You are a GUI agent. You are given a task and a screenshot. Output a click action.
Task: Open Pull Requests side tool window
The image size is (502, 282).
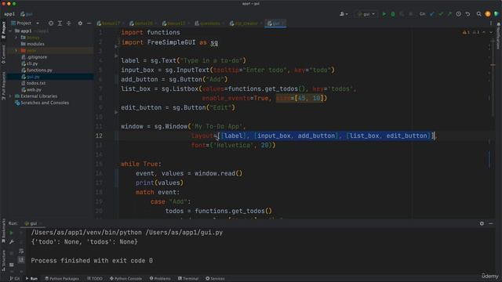3,85
